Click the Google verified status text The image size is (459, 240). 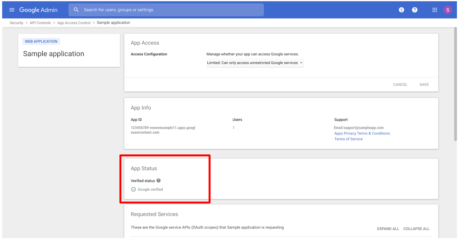pyautogui.click(x=150, y=189)
